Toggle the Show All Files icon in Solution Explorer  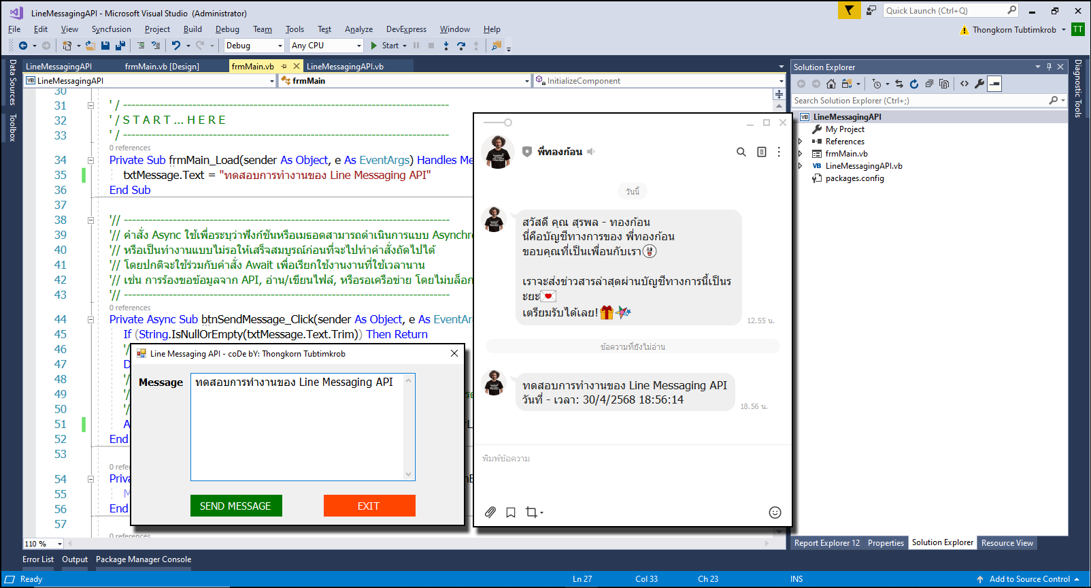click(944, 84)
